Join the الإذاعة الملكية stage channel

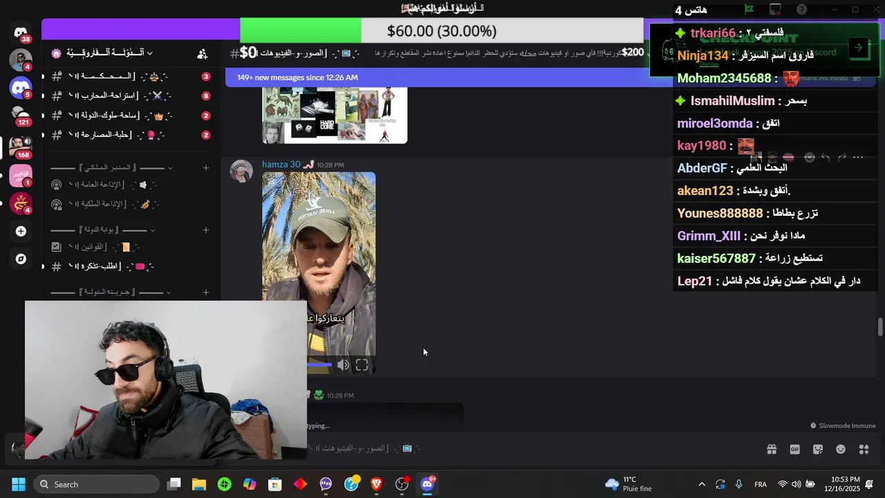pyautogui.click(x=130, y=204)
